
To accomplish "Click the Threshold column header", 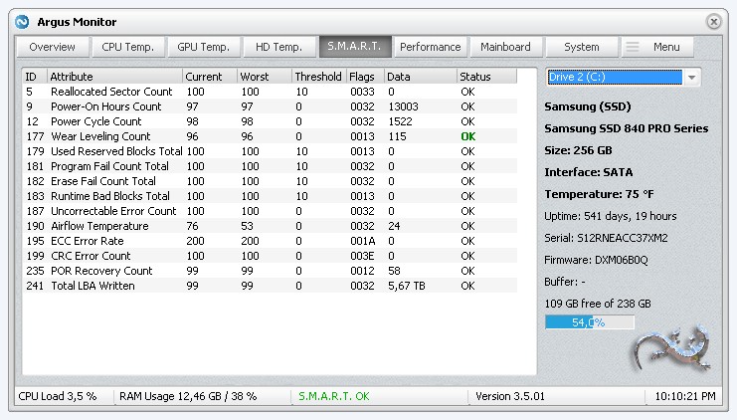I will coord(318,77).
